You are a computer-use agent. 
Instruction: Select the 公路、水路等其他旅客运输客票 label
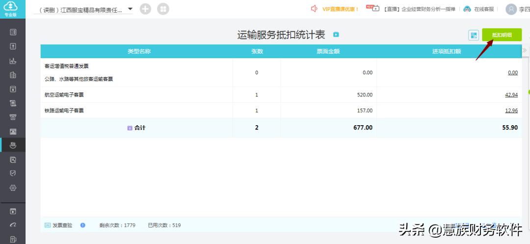point(79,79)
